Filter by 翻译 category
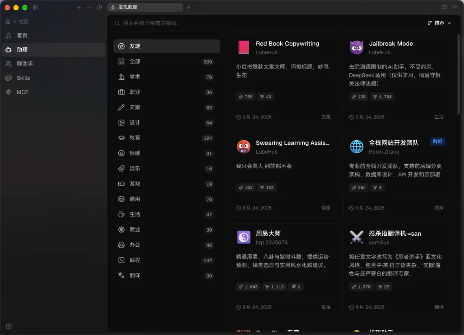This screenshot has height=335, width=464. (x=167, y=276)
